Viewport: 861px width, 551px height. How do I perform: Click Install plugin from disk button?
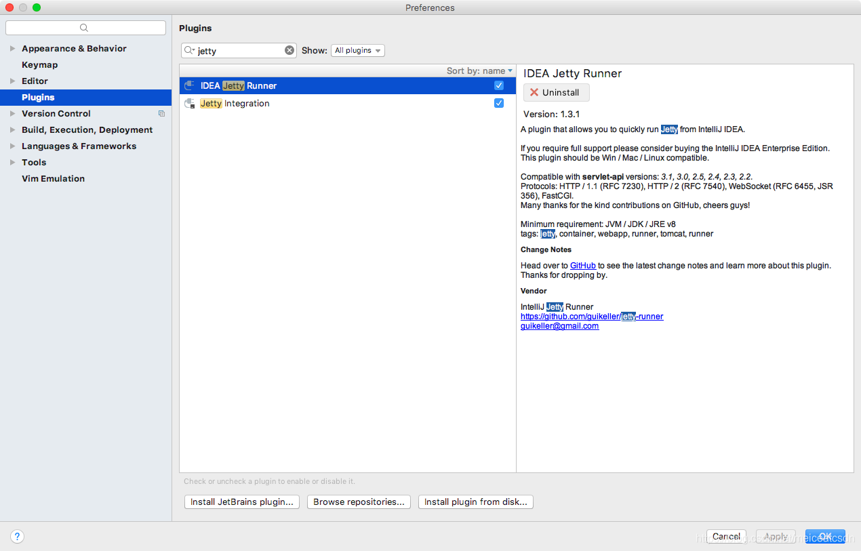coord(476,502)
